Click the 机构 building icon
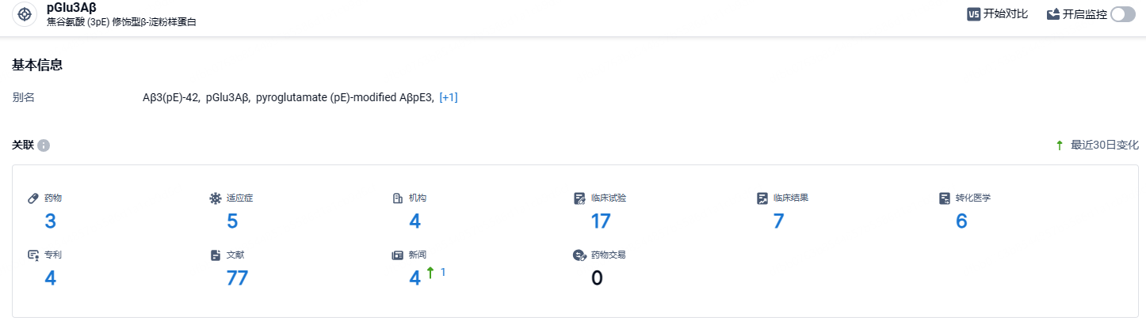The height and width of the screenshot is (321, 1146). [x=398, y=198]
